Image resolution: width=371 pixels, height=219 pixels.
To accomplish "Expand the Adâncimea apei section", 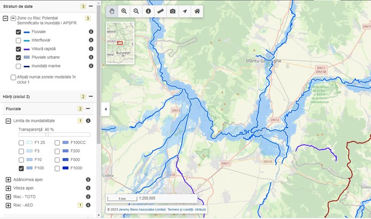I will [9, 180].
